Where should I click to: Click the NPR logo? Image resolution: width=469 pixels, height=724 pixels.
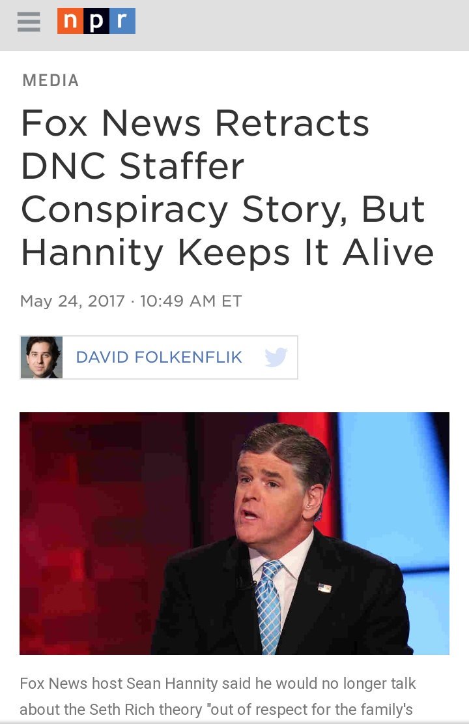96,21
